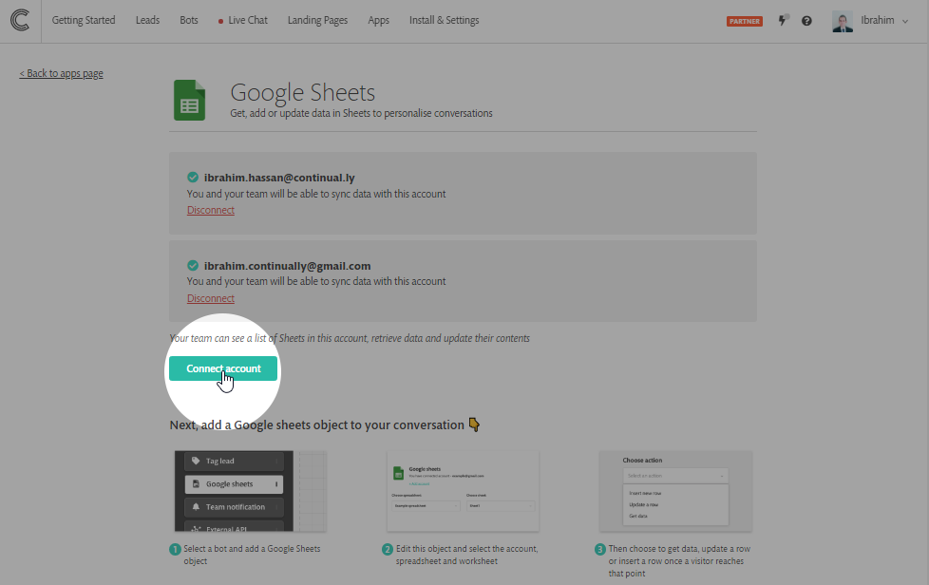Go back to apps page

pos(61,73)
